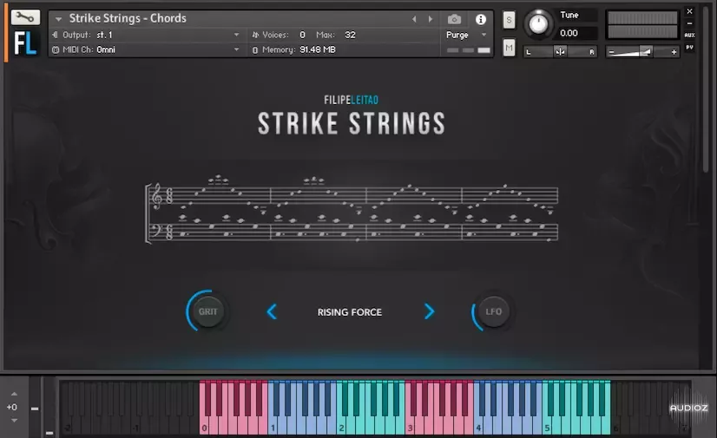Click the STRIKE STRINGS title
Viewport: 717px width, 438px height.
coord(352,123)
